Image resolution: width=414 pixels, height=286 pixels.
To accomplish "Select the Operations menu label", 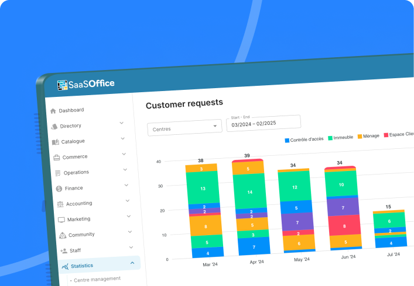I will tap(76, 172).
